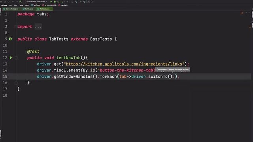This screenshot has width=253, height=142.
Task: Collapse the testNewTab method at line 12
Action: coord(16,58)
